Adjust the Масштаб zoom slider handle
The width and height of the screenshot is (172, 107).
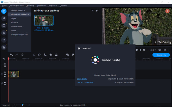[x=23, y=105]
